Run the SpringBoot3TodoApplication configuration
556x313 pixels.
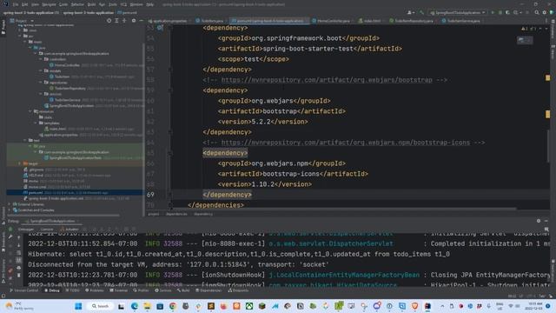point(493,12)
